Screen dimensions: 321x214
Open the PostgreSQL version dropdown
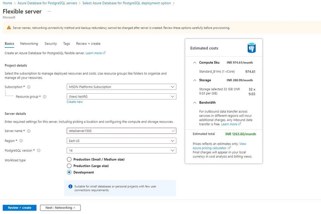(x=121, y=150)
